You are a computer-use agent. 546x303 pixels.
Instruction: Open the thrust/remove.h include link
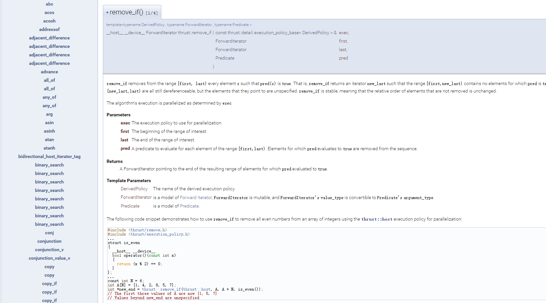(x=147, y=230)
